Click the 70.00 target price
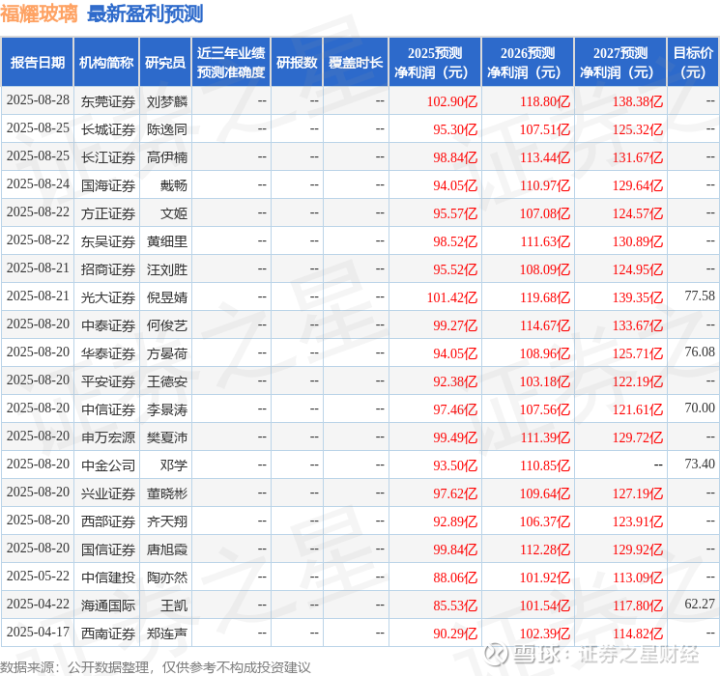Viewport: 720px width, 676px height. [700, 408]
